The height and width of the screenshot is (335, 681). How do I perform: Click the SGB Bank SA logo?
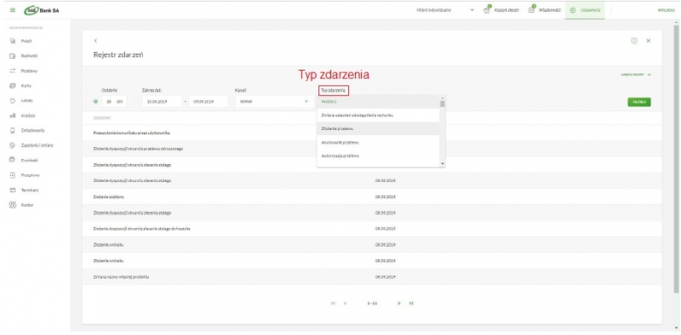(x=41, y=10)
